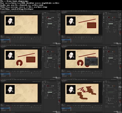Click the 'Audio: aac' info line in the header
Viewport: 122px width, 113px height.
[x=22, y=5]
